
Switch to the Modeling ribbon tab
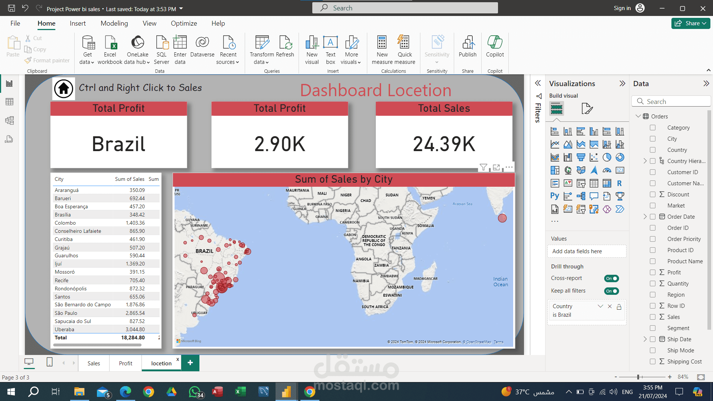pos(114,23)
